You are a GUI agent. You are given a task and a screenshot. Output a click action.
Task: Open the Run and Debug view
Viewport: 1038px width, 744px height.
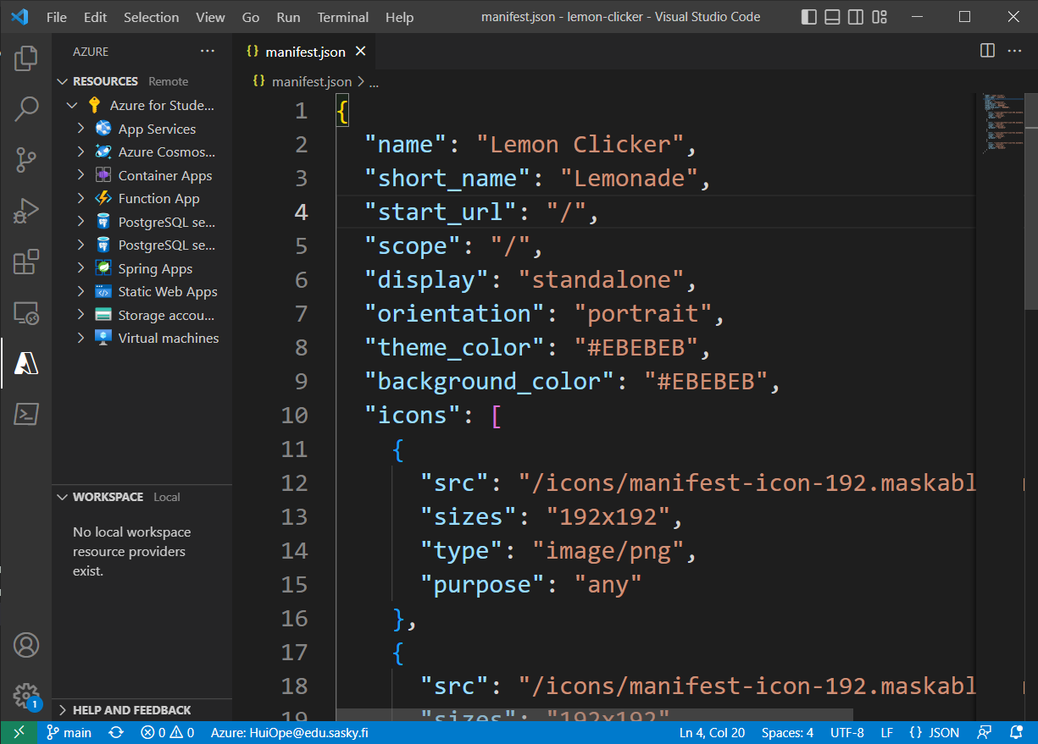click(x=26, y=210)
